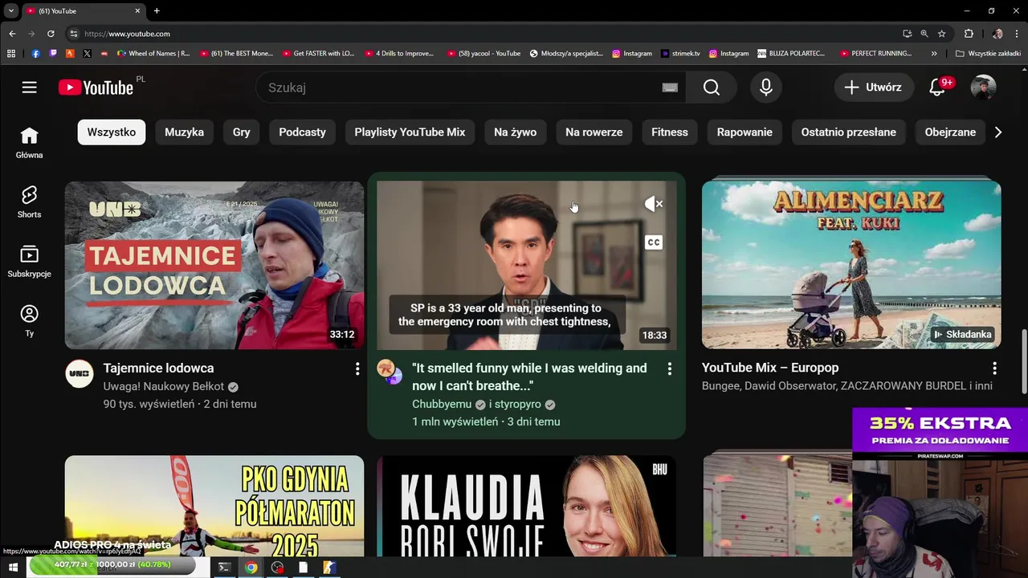Go back in Chrome browser
1028x578 pixels.
pos(12,34)
